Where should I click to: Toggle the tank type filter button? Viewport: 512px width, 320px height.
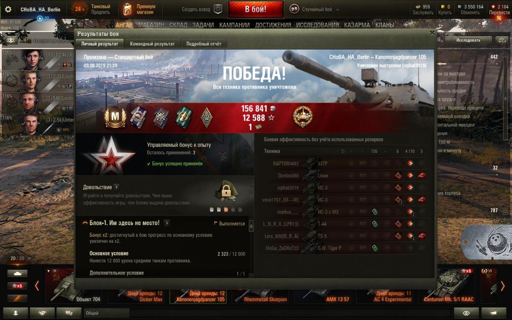click(x=17, y=273)
